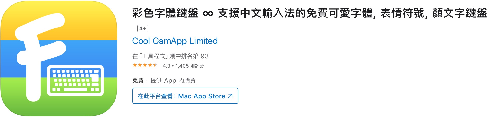Click the 4+ age rating badge

[x=143, y=28]
